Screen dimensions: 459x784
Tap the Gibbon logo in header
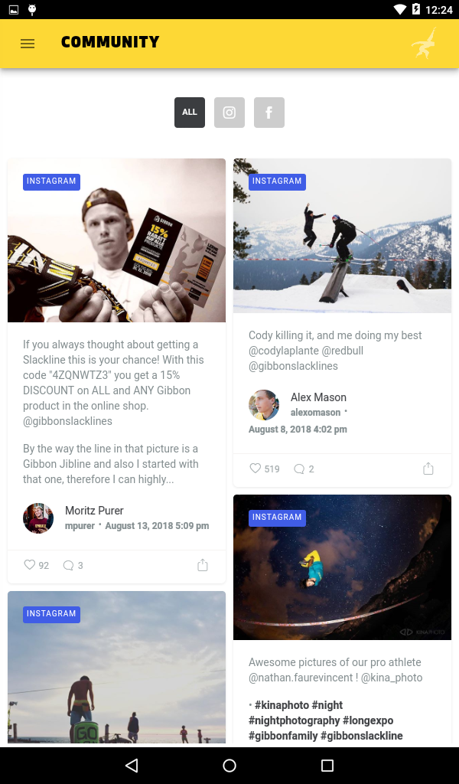click(x=424, y=44)
